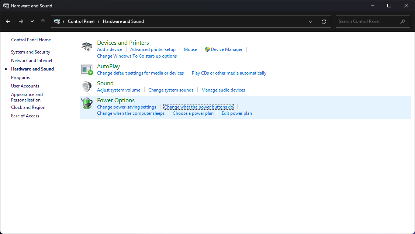Open Choose a power plan

pyautogui.click(x=193, y=113)
